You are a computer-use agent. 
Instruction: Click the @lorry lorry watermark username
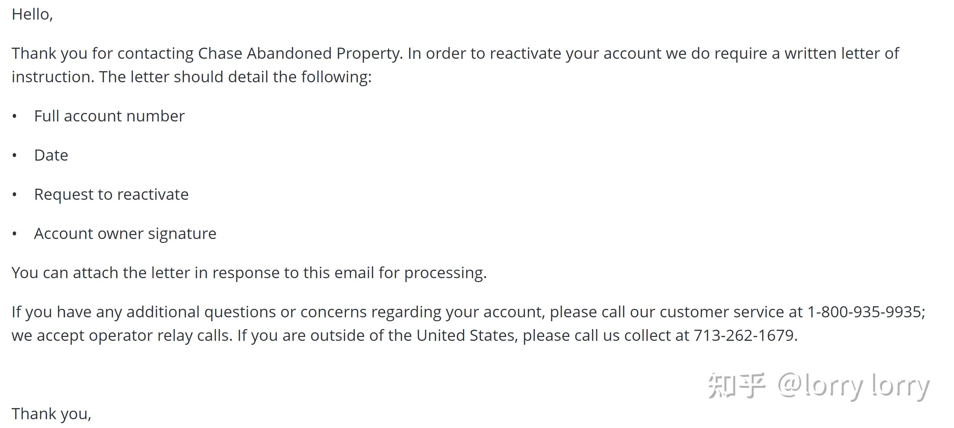click(853, 386)
